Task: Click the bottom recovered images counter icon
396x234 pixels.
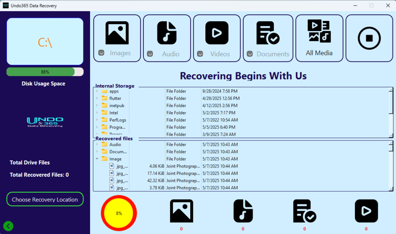Action: tap(181, 211)
